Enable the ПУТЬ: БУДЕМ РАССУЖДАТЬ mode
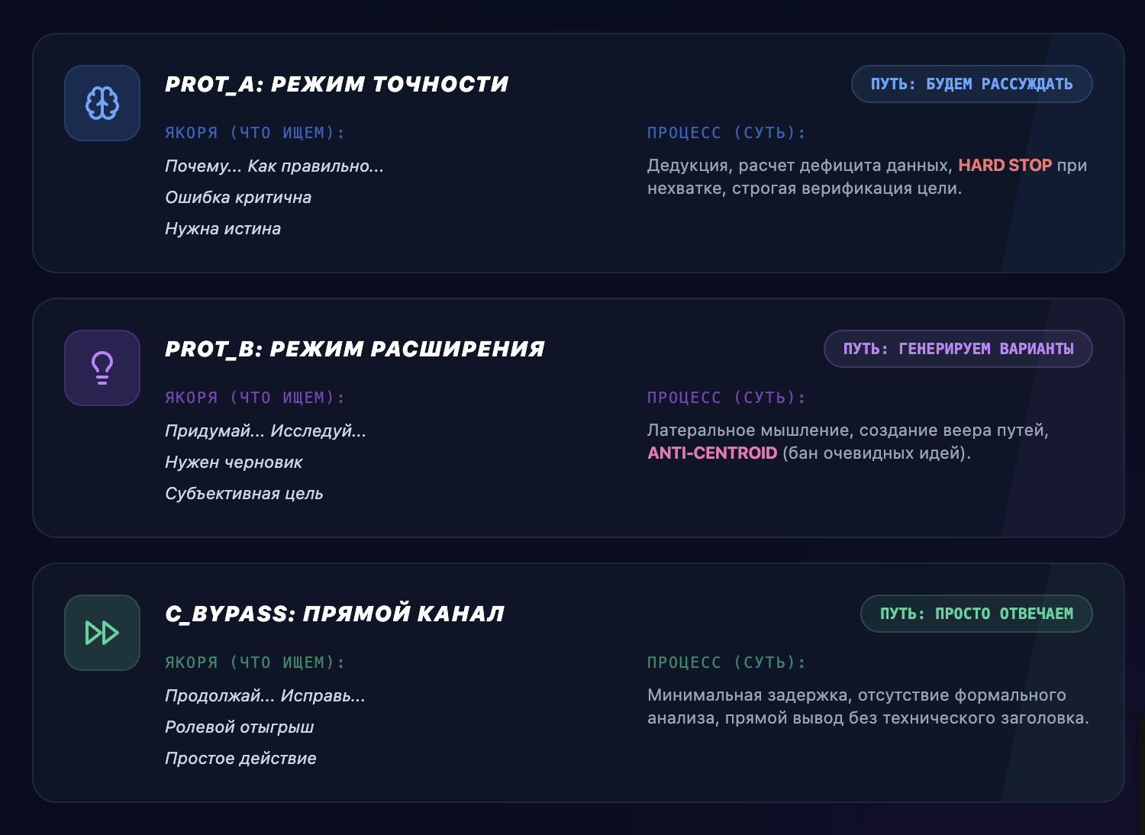Screen dimensions: 1145x835 click(971, 84)
